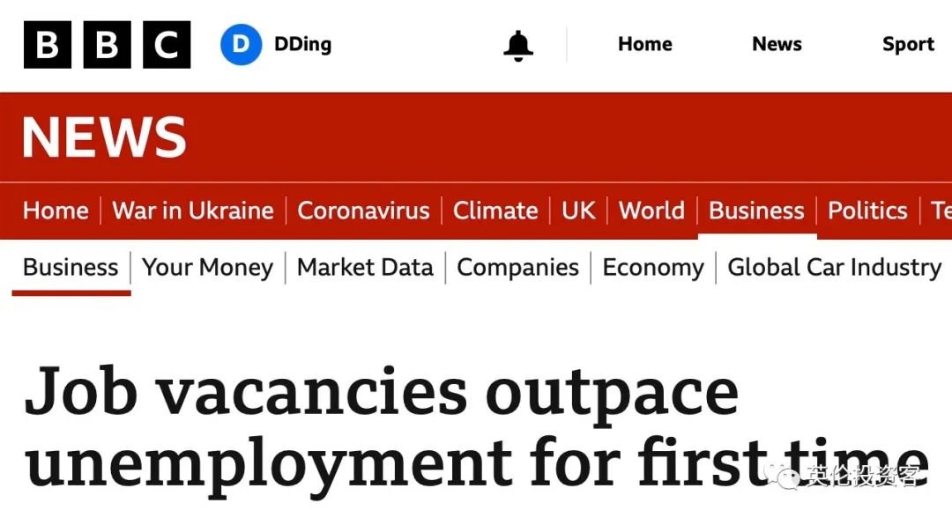This screenshot has width=952, height=518.
Task: Open the Companies subsection
Action: click(518, 268)
